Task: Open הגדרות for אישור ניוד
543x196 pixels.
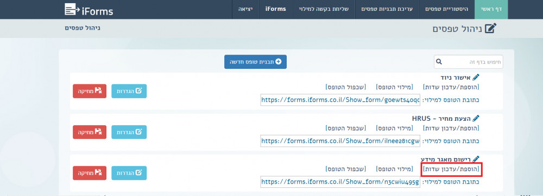Action: click(129, 91)
